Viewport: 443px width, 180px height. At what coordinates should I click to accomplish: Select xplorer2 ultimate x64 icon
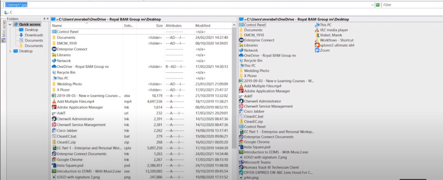click(317, 45)
